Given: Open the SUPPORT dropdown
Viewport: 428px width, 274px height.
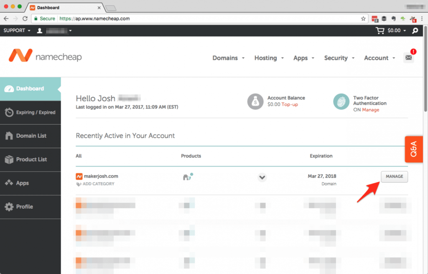Looking at the screenshot, I should pyautogui.click(x=17, y=30).
